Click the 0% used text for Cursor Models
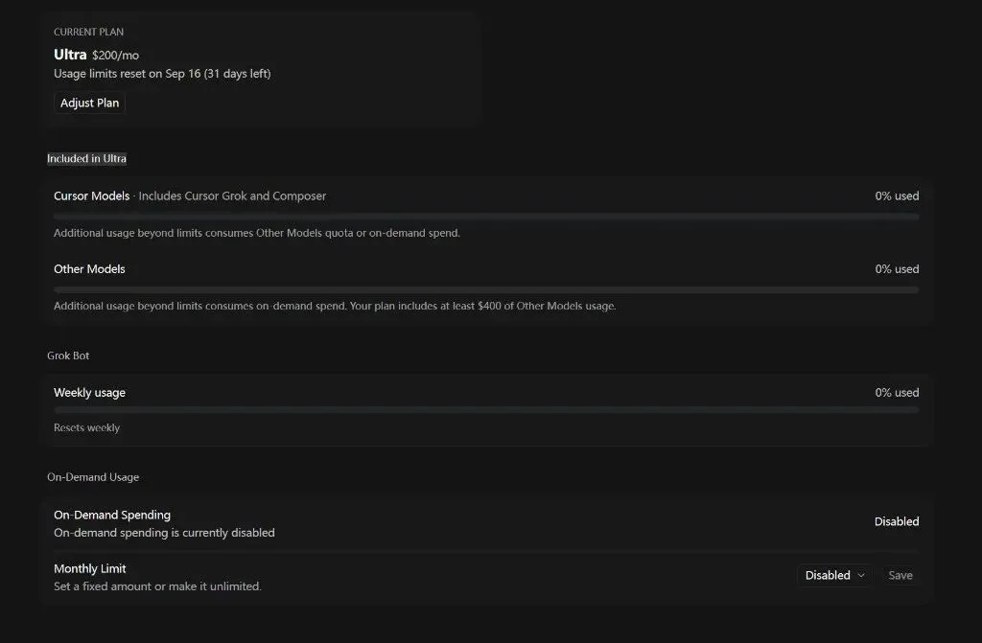The height and width of the screenshot is (643, 982). click(x=897, y=196)
